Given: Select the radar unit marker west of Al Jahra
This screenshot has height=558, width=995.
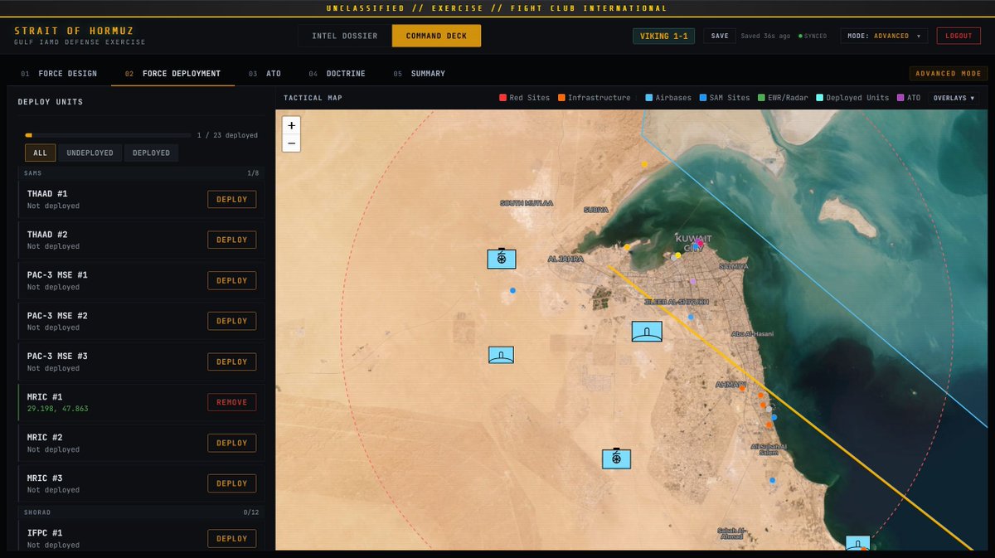Looking at the screenshot, I should point(502,259).
